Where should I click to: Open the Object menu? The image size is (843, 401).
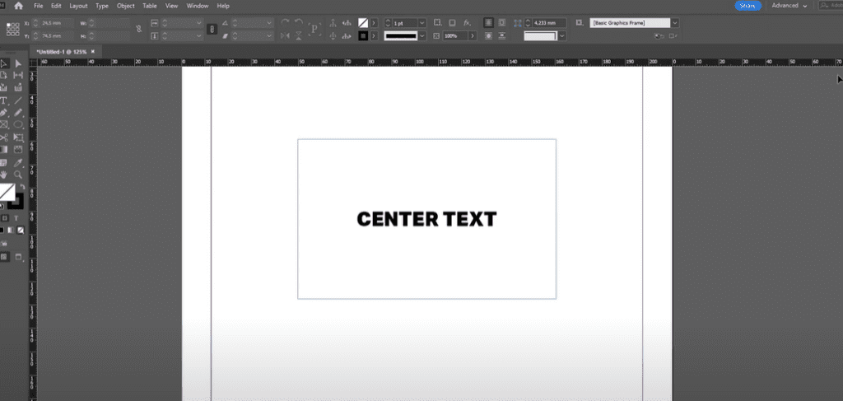pos(126,6)
